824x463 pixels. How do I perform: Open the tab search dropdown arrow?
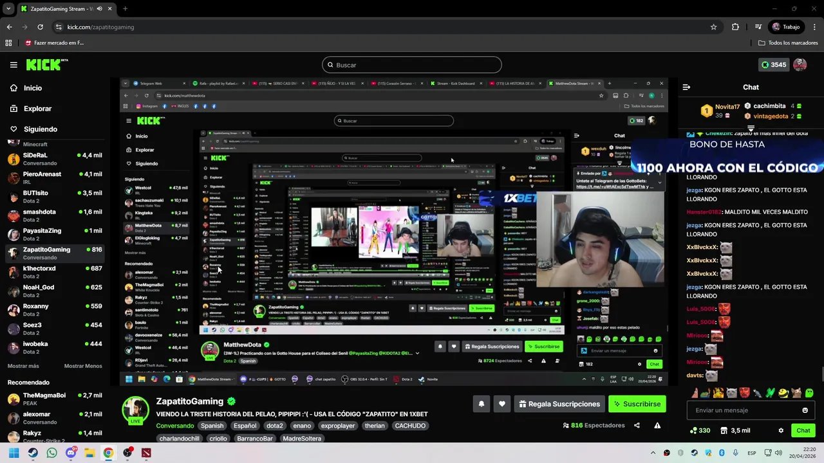coord(8,9)
